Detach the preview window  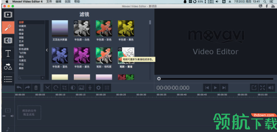[254, 88]
